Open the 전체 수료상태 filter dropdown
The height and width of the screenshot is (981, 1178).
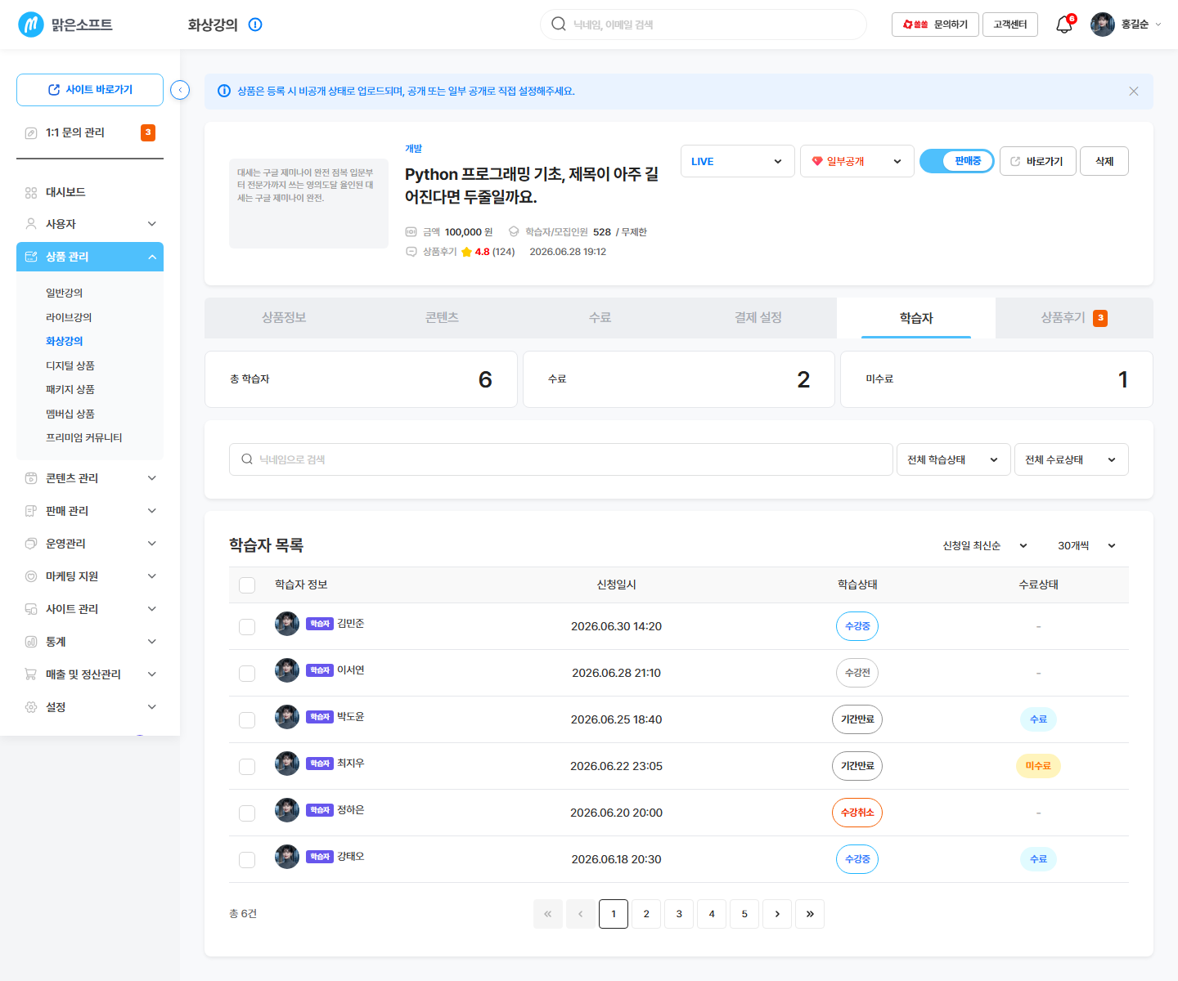pyautogui.click(x=1071, y=459)
